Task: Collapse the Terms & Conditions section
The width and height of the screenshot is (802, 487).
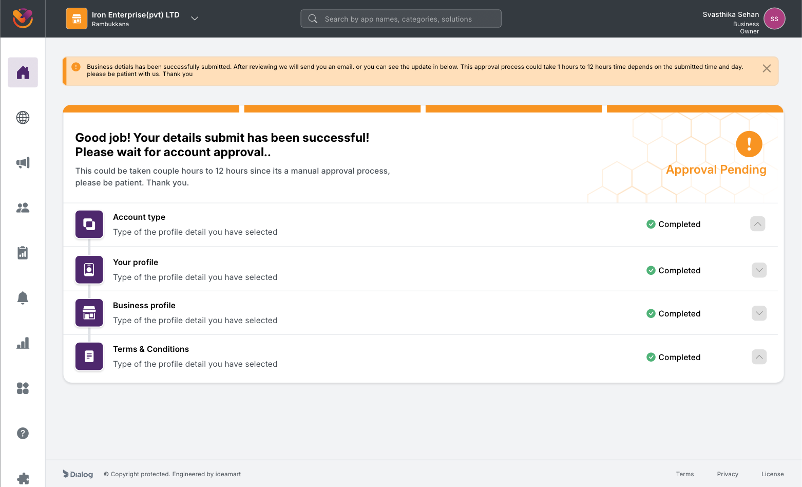Action: 759,357
